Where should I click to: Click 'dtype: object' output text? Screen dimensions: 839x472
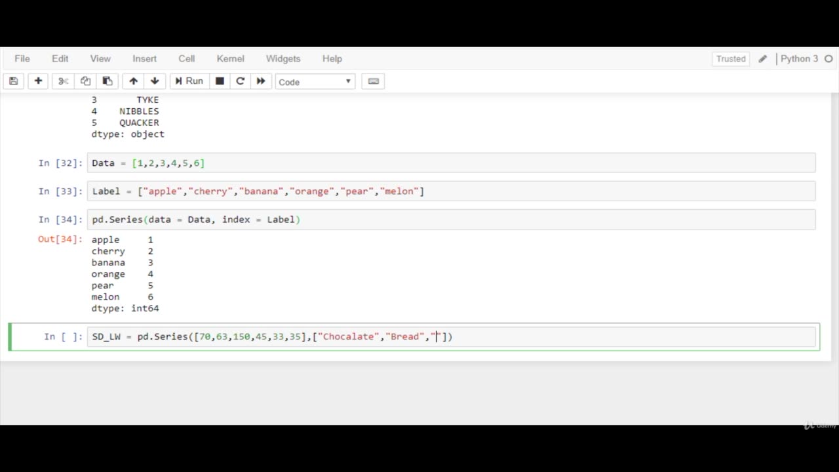(x=128, y=134)
